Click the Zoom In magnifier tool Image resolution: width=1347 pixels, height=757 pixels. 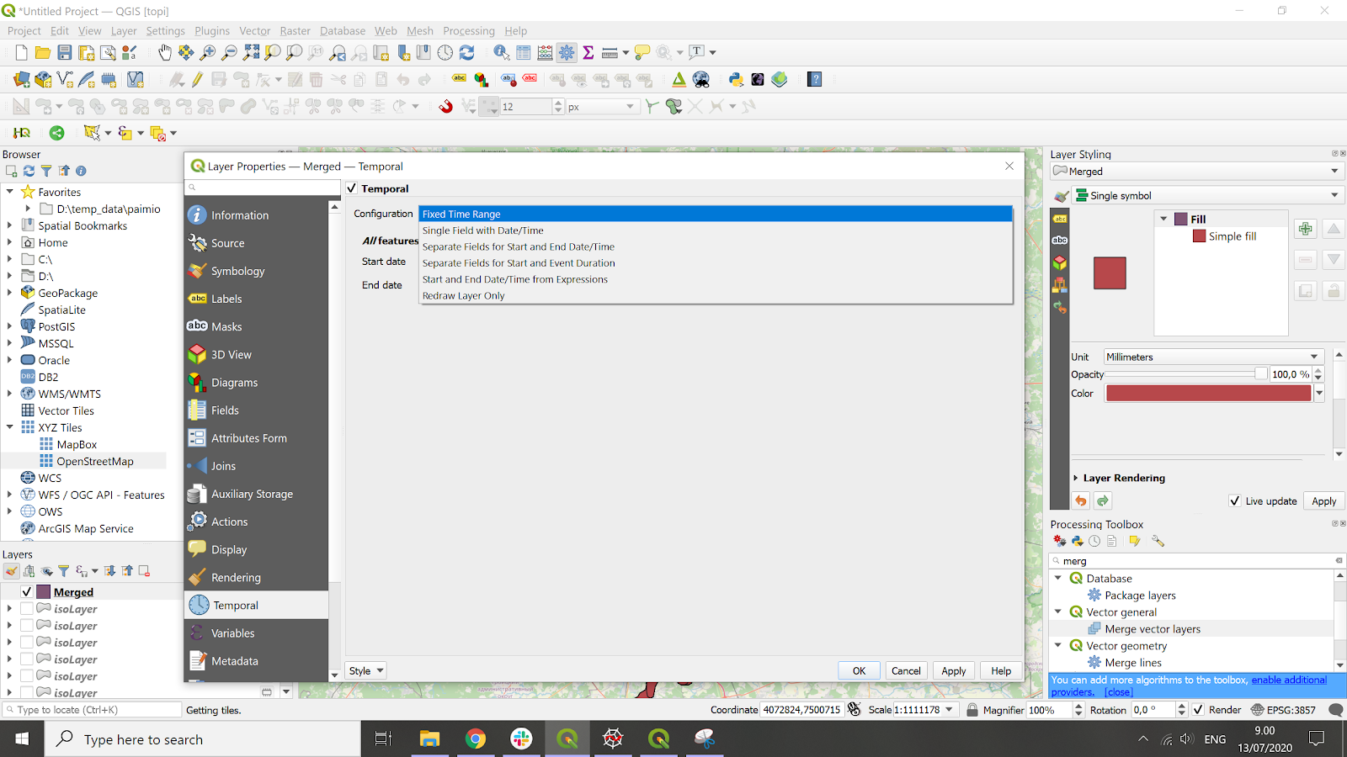tap(208, 53)
